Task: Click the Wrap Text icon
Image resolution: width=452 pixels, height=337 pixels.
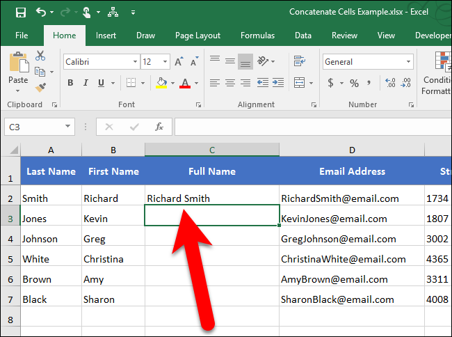Action: pos(299,61)
